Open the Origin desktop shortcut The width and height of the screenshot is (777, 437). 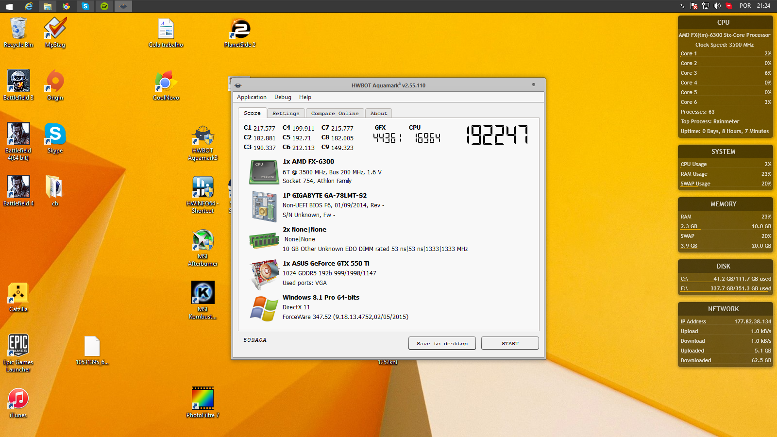point(55,85)
